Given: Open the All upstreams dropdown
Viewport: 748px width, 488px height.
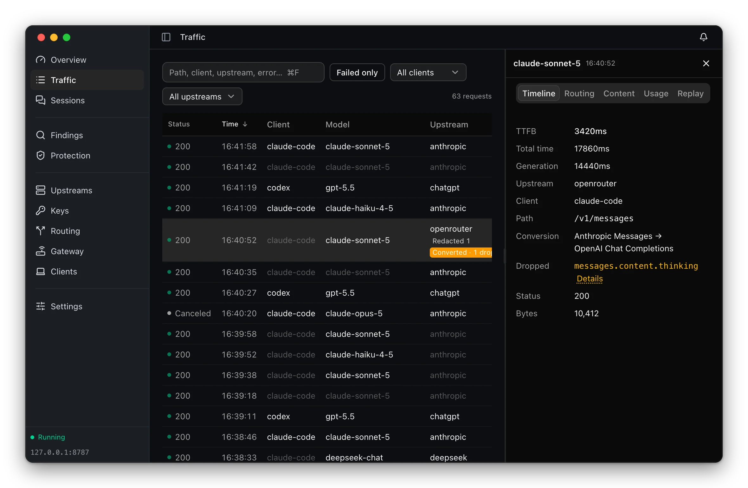Looking at the screenshot, I should (x=202, y=96).
